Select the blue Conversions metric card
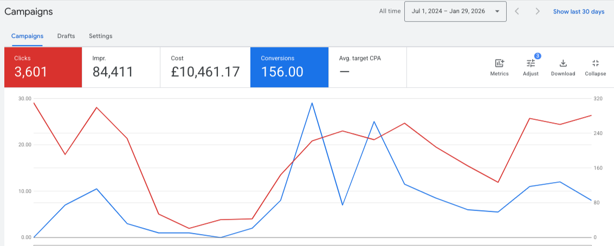 (289, 67)
